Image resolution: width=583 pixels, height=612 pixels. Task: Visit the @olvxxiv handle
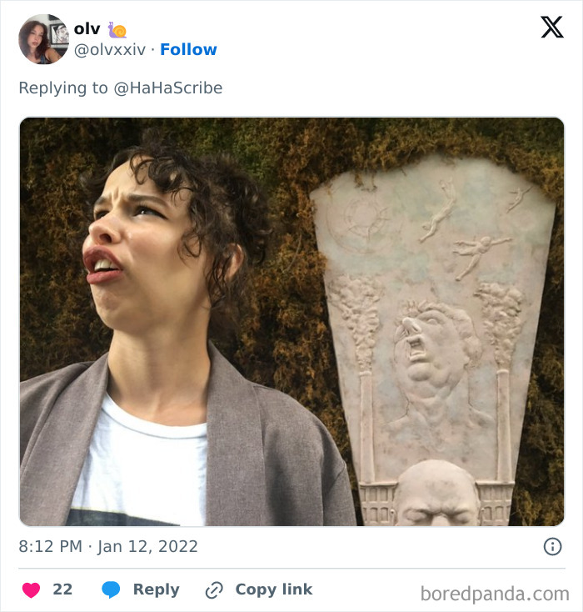pyautogui.click(x=109, y=50)
